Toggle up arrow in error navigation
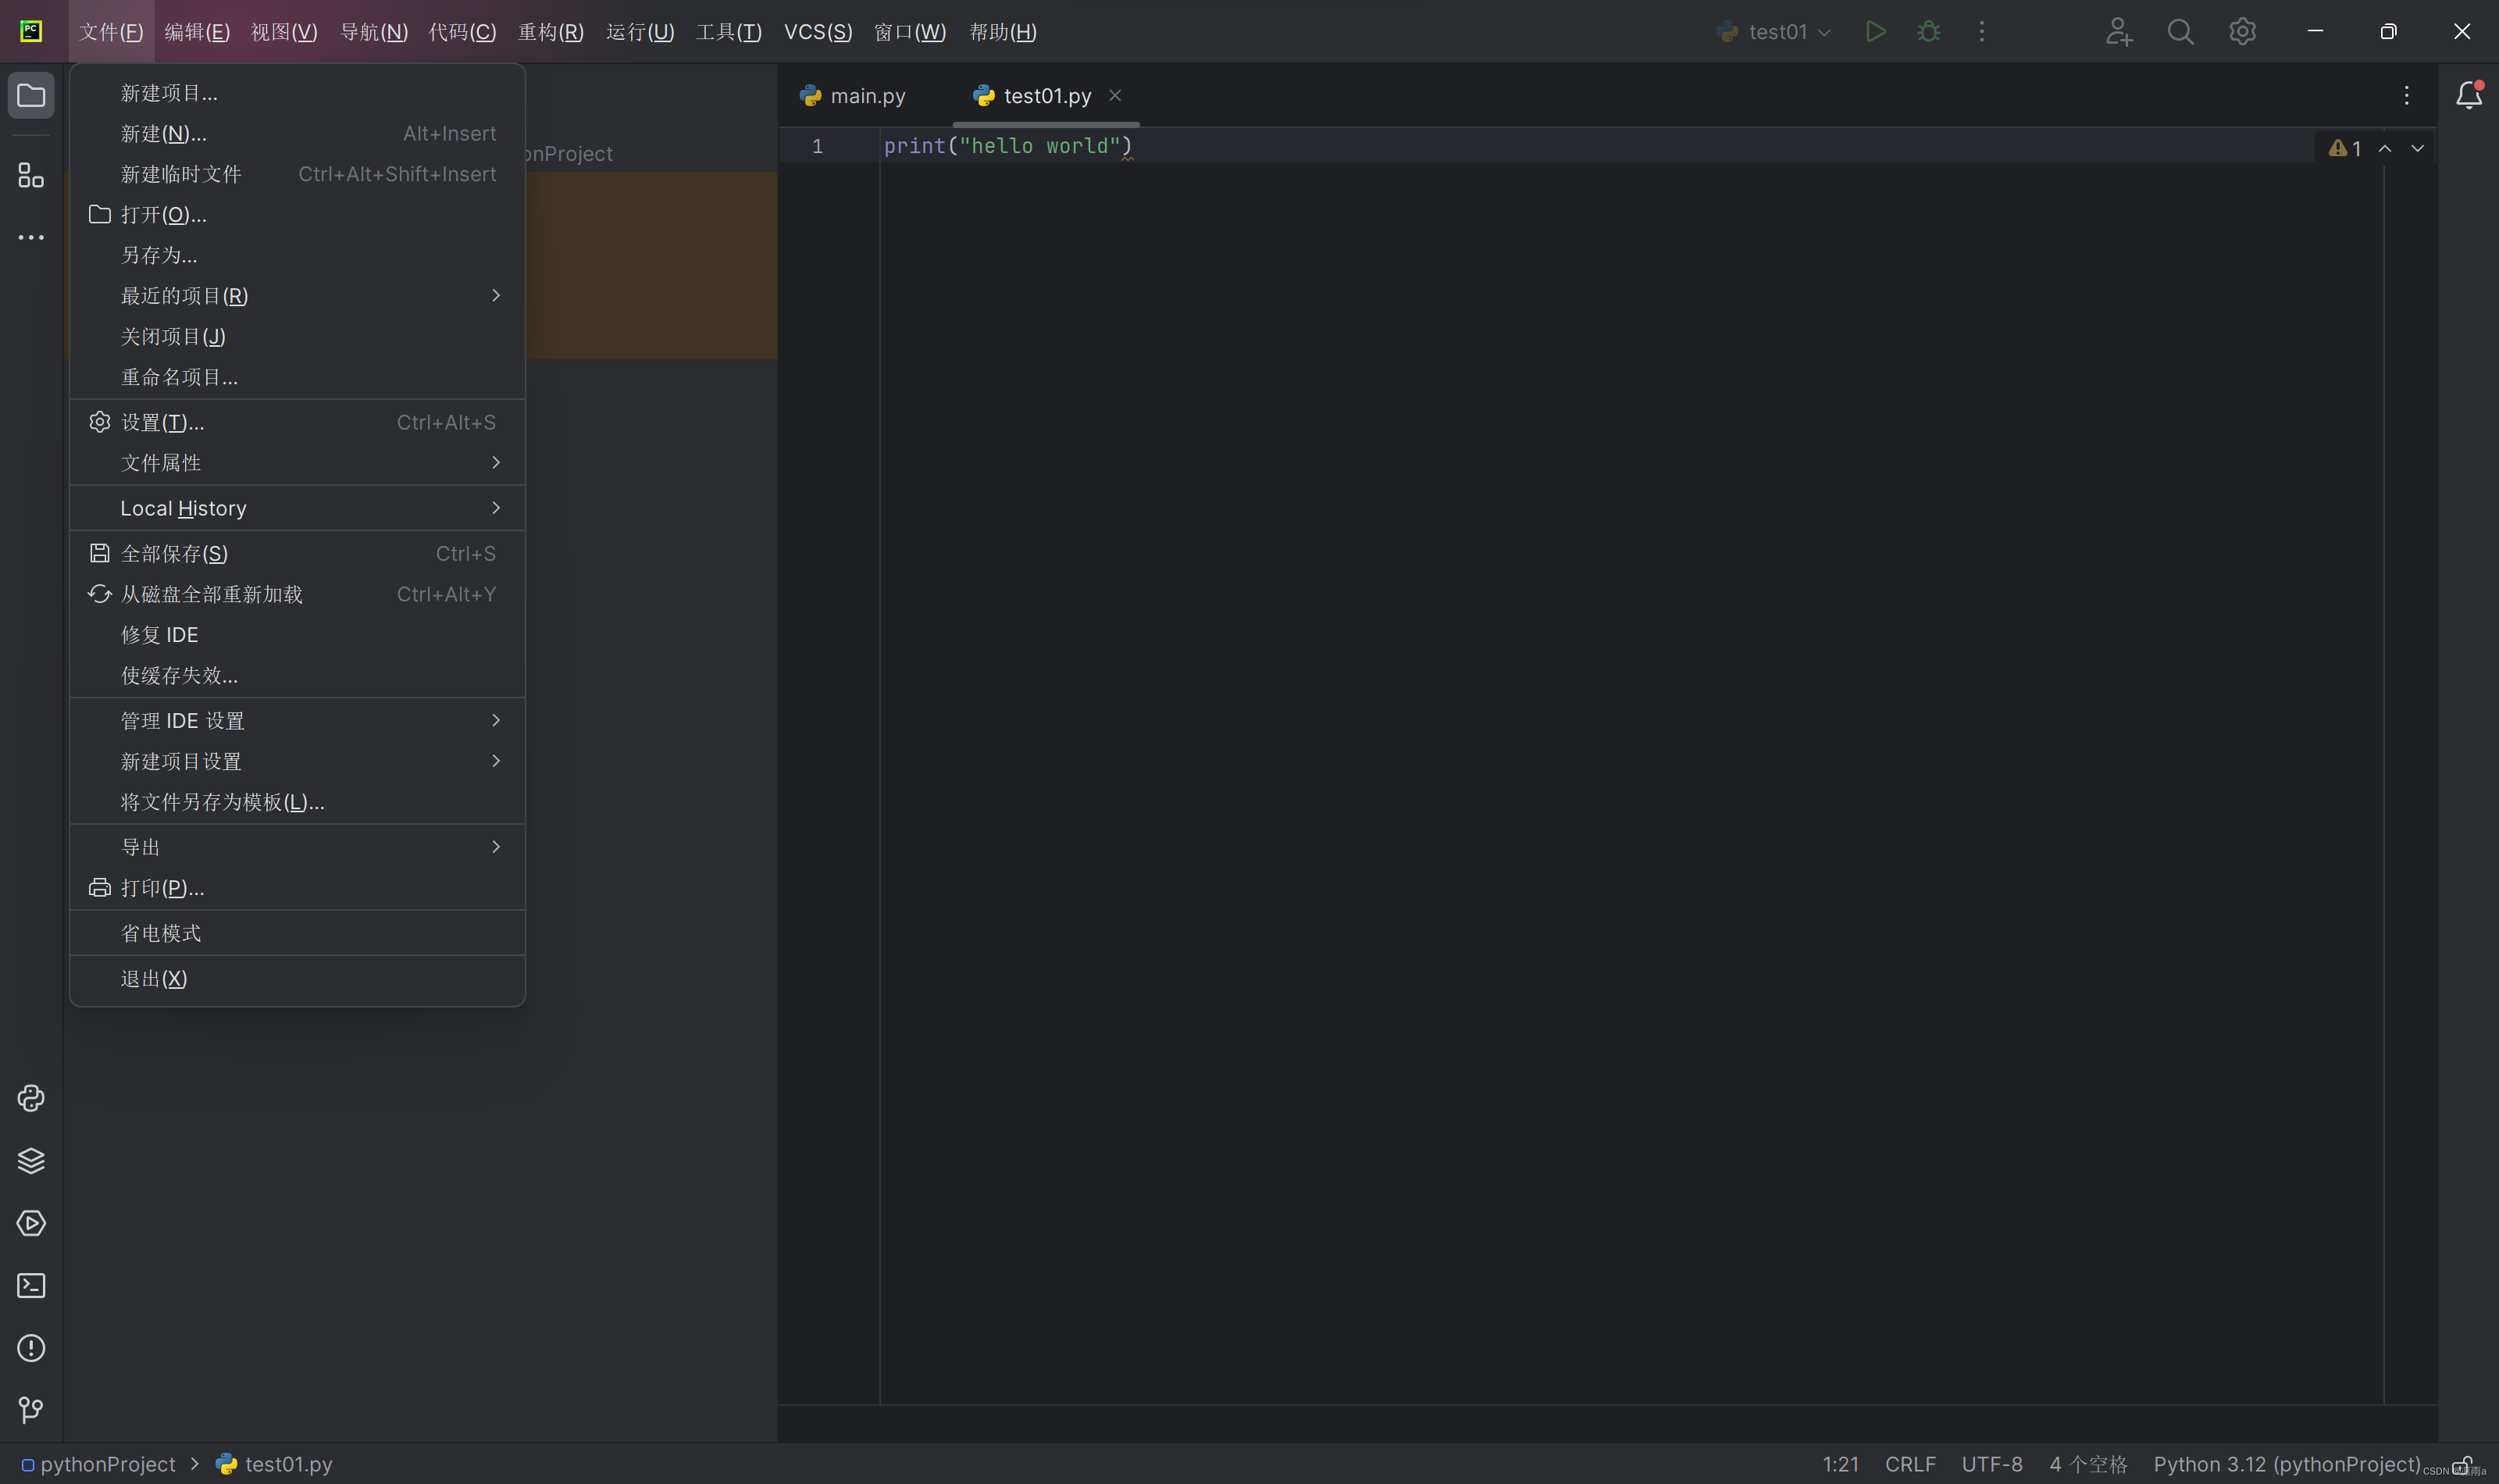2499x1484 pixels. click(x=2384, y=148)
